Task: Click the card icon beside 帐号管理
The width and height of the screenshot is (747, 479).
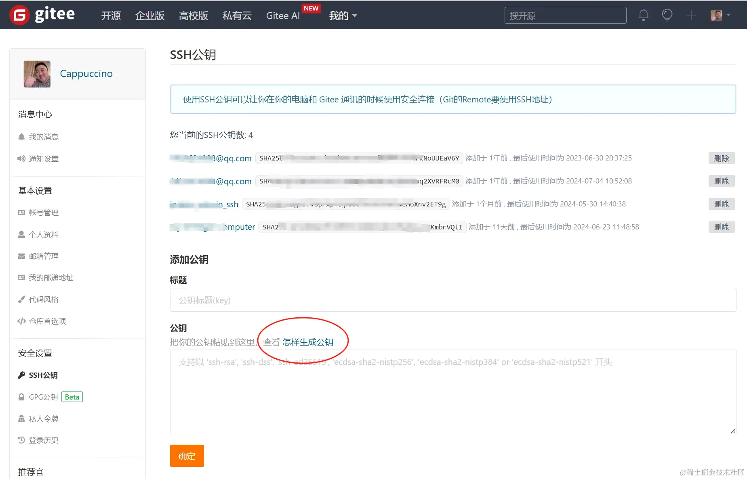Action: [x=21, y=212]
